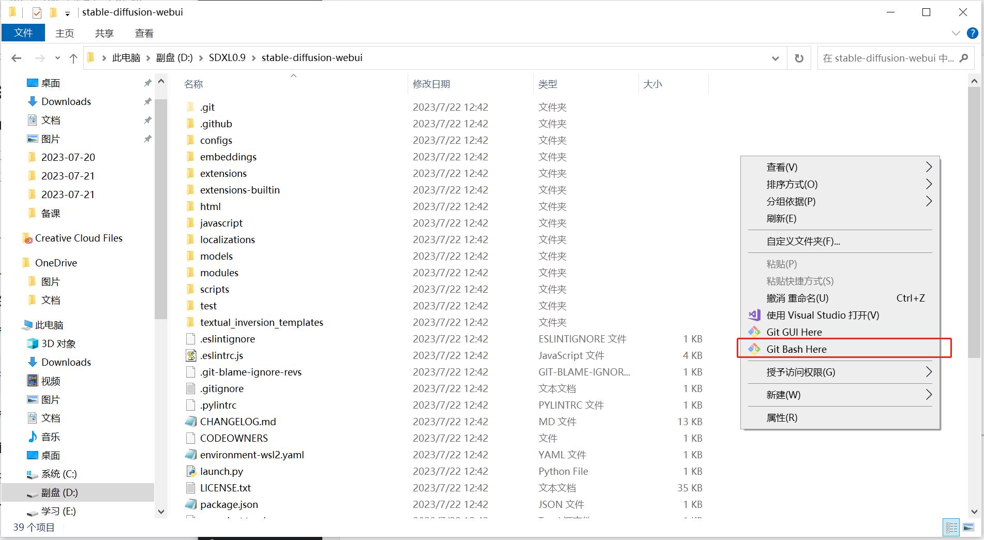Viewport: 984px width, 540px height.
Task: Click the Git Bash Here icon
Action: coord(754,349)
